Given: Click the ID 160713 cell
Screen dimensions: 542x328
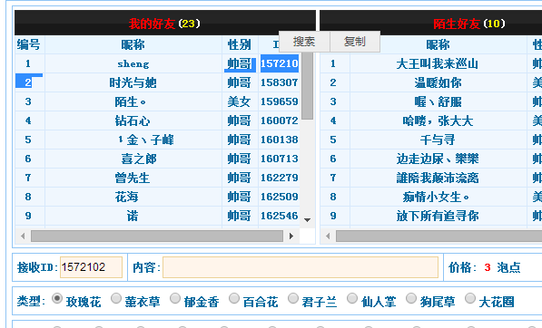Looking at the screenshot, I should pos(280,159).
